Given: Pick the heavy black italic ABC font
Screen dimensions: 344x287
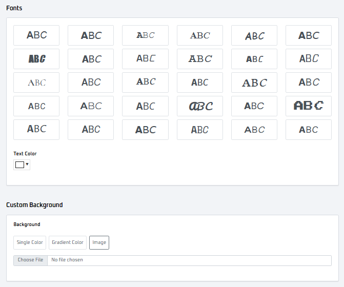Looking at the screenshot, I should tap(36, 59).
